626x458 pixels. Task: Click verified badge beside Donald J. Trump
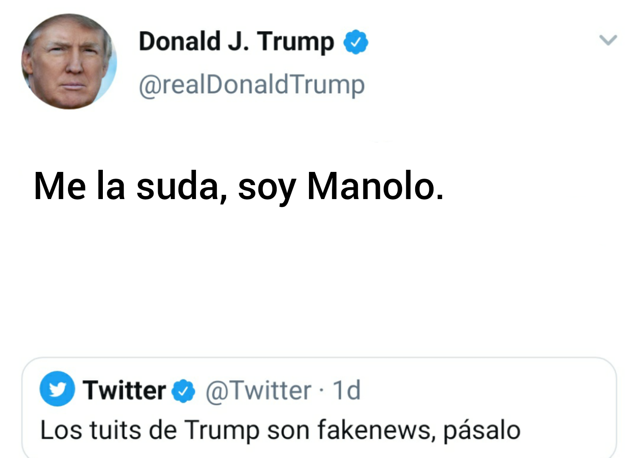pos(356,42)
